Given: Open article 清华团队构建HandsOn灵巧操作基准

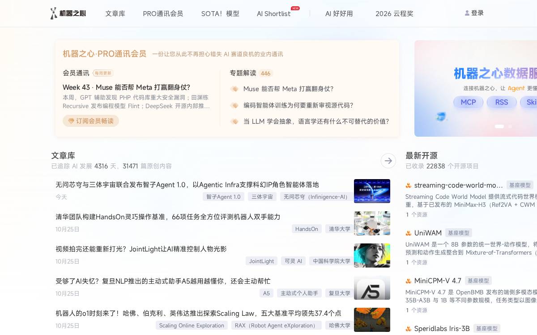Looking at the screenshot, I should tap(168, 217).
